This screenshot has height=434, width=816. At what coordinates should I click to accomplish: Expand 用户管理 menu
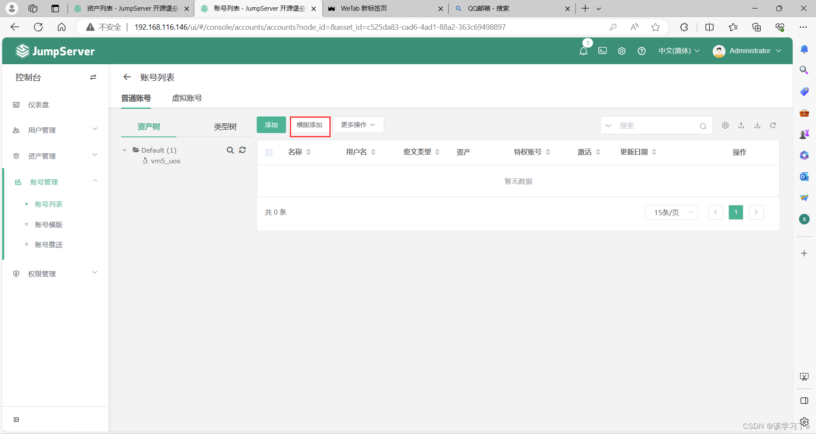pyautogui.click(x=55, y=130)
